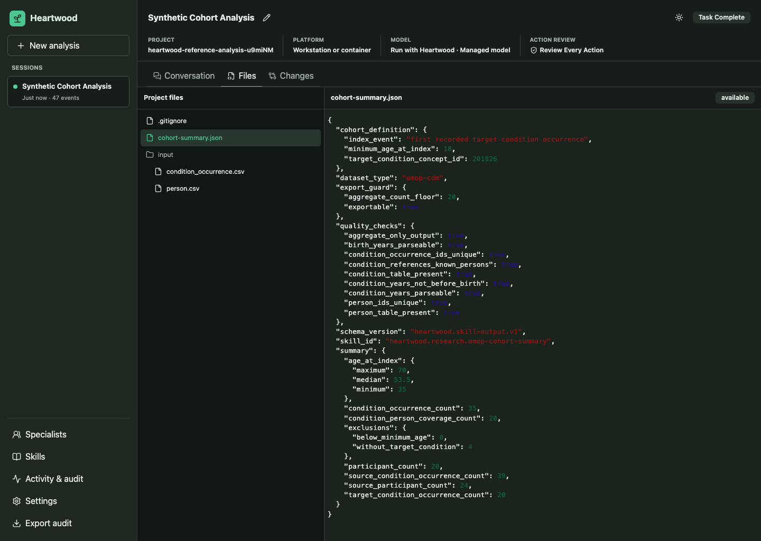Open the .gitignore file
761x541 pixels.
230,121
